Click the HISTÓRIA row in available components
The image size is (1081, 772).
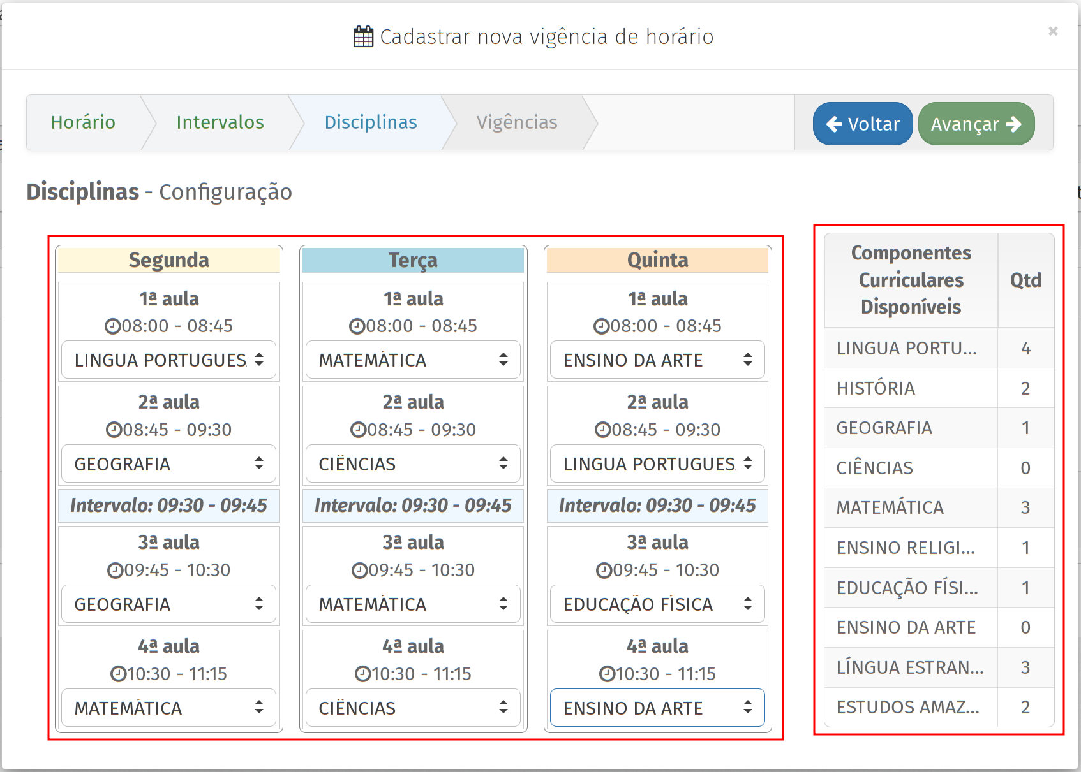pos(911,388)
